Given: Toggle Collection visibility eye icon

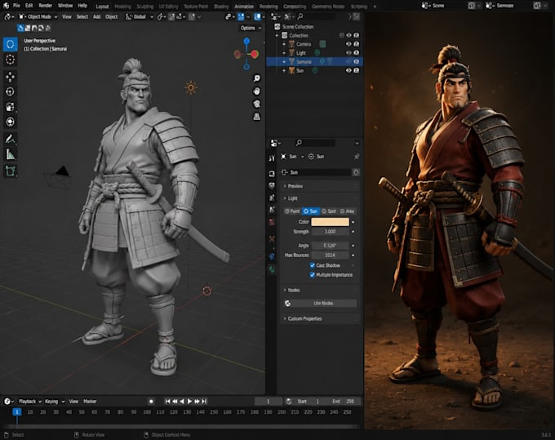Looking at the screenshot, I should [349, 35].
